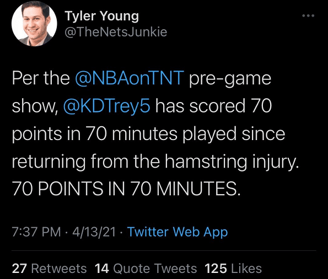Click the Twitter Web App source link
The height and width of the screenshot is (279, 328).
178,232
